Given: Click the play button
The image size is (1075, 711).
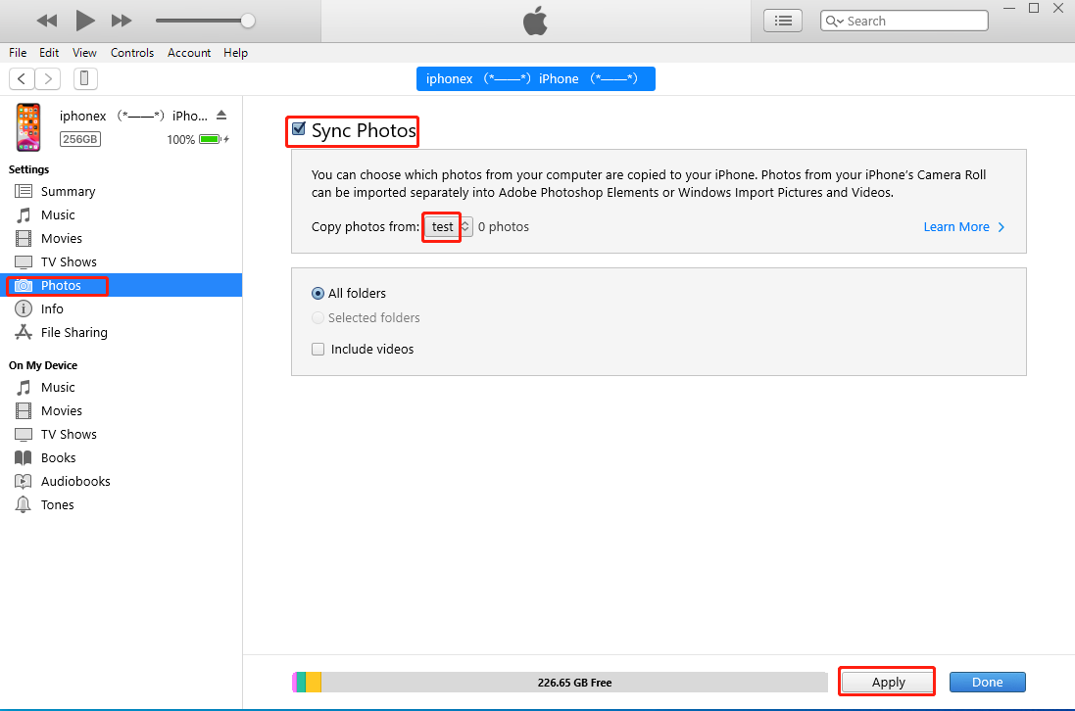Looking at the screenshot, I should point(84,21).
